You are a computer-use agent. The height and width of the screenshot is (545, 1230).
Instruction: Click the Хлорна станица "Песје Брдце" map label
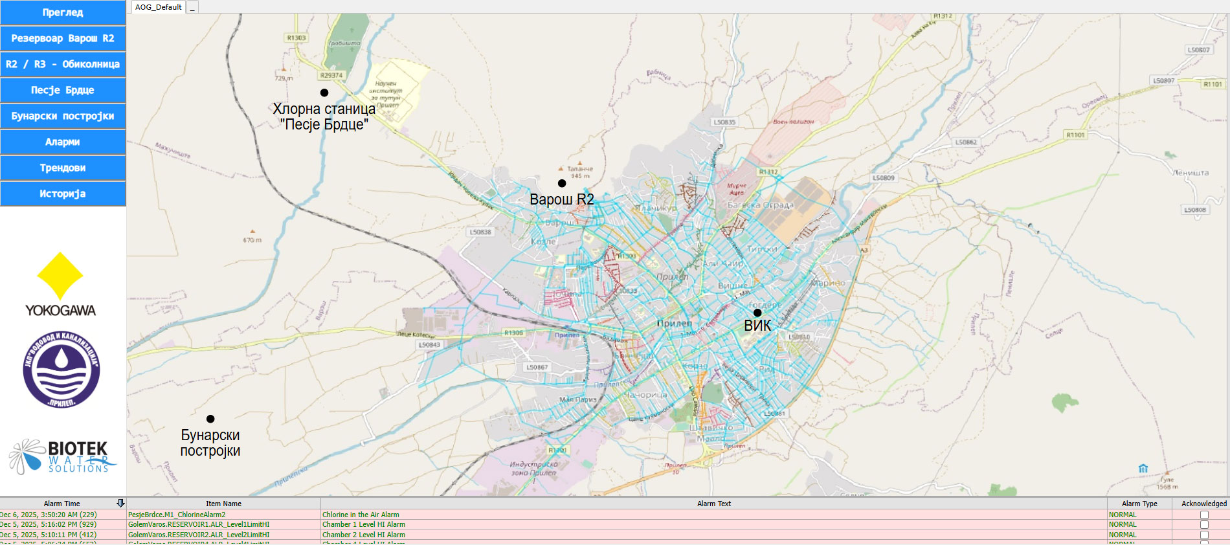[324, 117]
